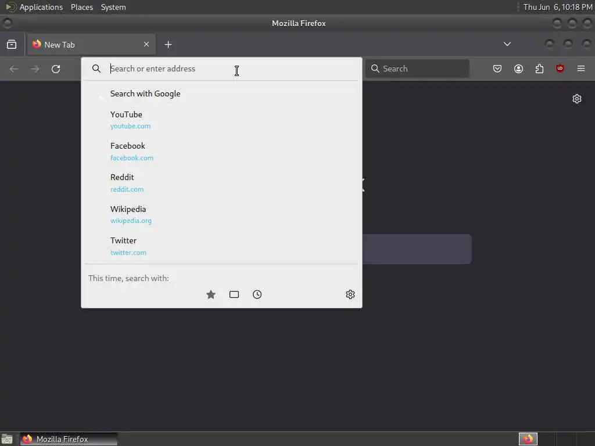Click the Firefox workspace thumbnail in panel

coord(528,439)
